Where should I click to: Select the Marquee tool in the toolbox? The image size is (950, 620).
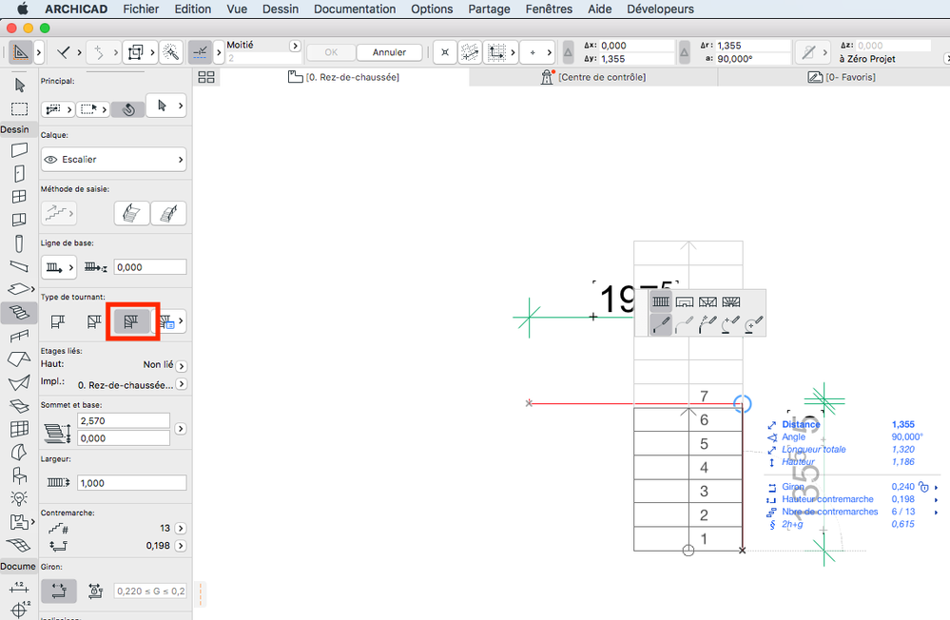[x=19, y=108]
